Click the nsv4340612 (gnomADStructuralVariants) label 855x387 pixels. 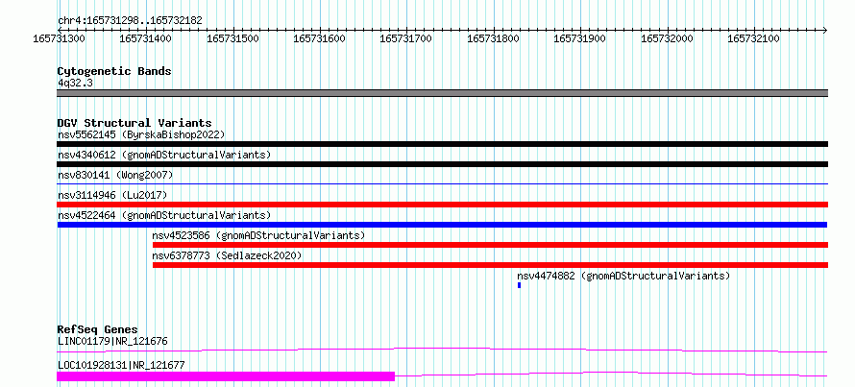tap(164, 155)
